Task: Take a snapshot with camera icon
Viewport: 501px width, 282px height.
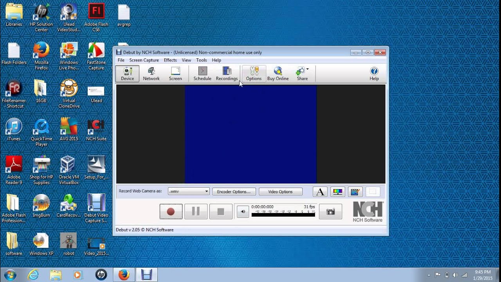Action: pos(330,211)
